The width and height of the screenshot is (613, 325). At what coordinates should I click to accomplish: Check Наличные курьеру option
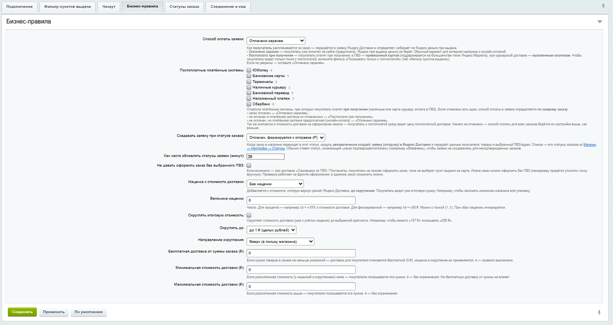[249, 87]
